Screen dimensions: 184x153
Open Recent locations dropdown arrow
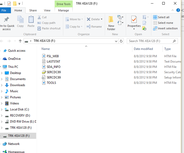[x=15, y=41]
